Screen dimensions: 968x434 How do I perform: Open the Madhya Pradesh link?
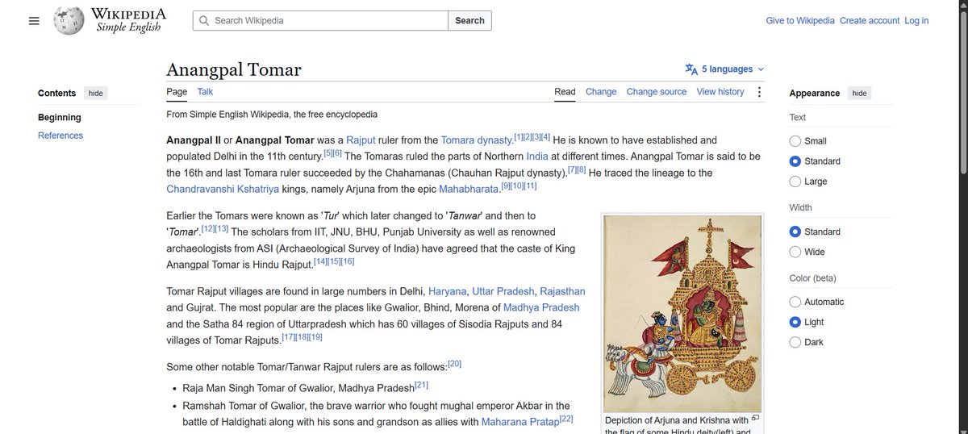click(541, 307)
